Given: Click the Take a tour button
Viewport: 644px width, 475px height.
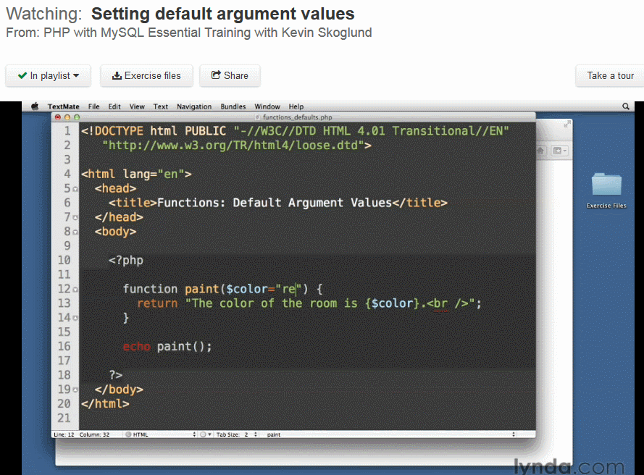Looking at the screenshot, I should point(610,75).
